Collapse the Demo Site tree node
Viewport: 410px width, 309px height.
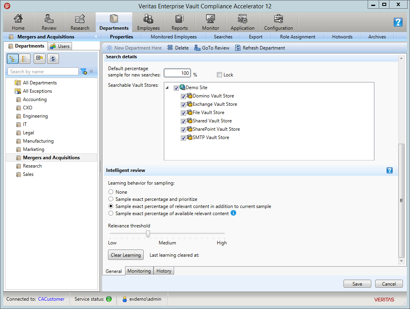[x=167, y=88]
